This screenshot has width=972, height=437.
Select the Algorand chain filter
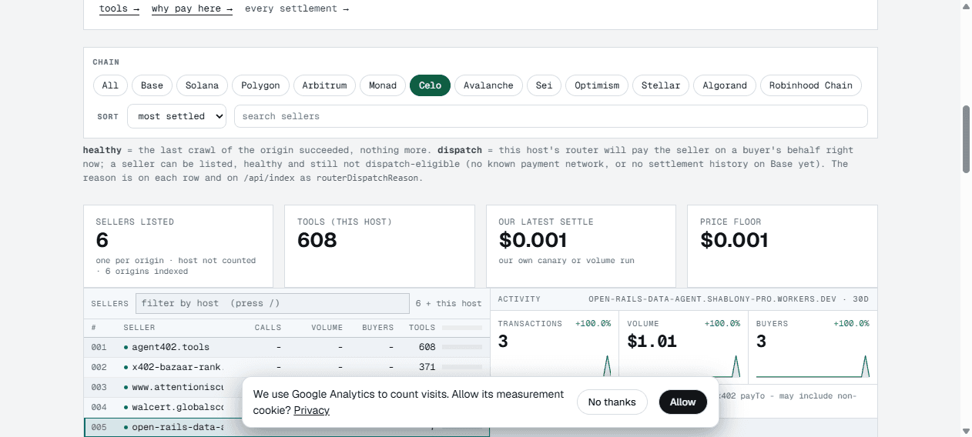click(x=725, y=85)
